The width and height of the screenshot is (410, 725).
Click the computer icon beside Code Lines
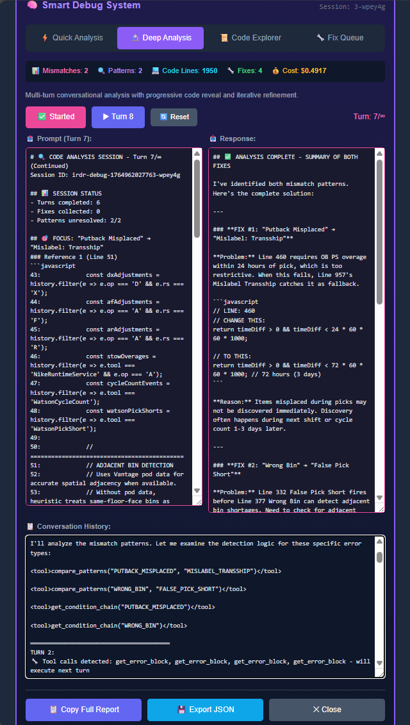(155, 71)
